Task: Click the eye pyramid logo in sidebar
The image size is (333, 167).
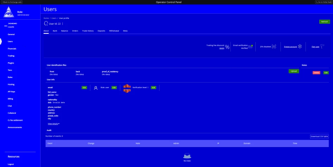Action: (8, 12)
